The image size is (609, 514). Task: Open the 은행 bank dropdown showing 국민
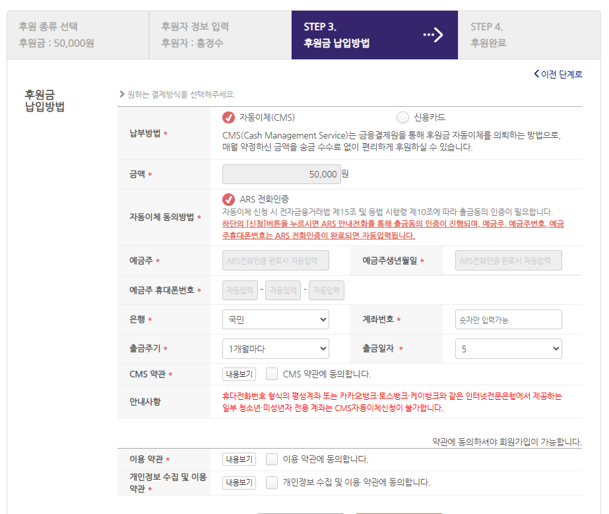tap(275, 319)
